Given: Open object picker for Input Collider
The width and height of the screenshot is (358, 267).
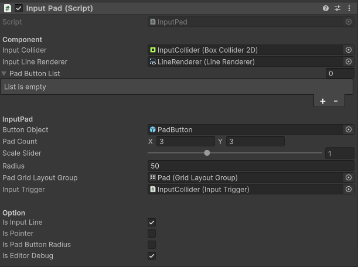Looking at the screenshot, I should click(349, 50).
